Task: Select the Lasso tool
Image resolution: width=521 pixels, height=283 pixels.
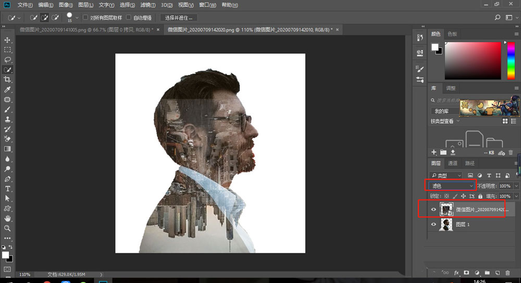Action: [x=7, y=59]
